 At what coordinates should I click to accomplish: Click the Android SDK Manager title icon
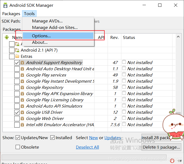(x=5, y=5)
